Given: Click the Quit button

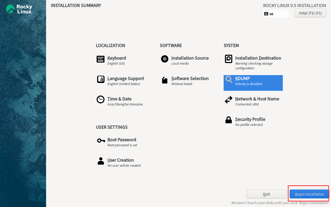Looking at the screenshot, I should (x=266, y=194).
